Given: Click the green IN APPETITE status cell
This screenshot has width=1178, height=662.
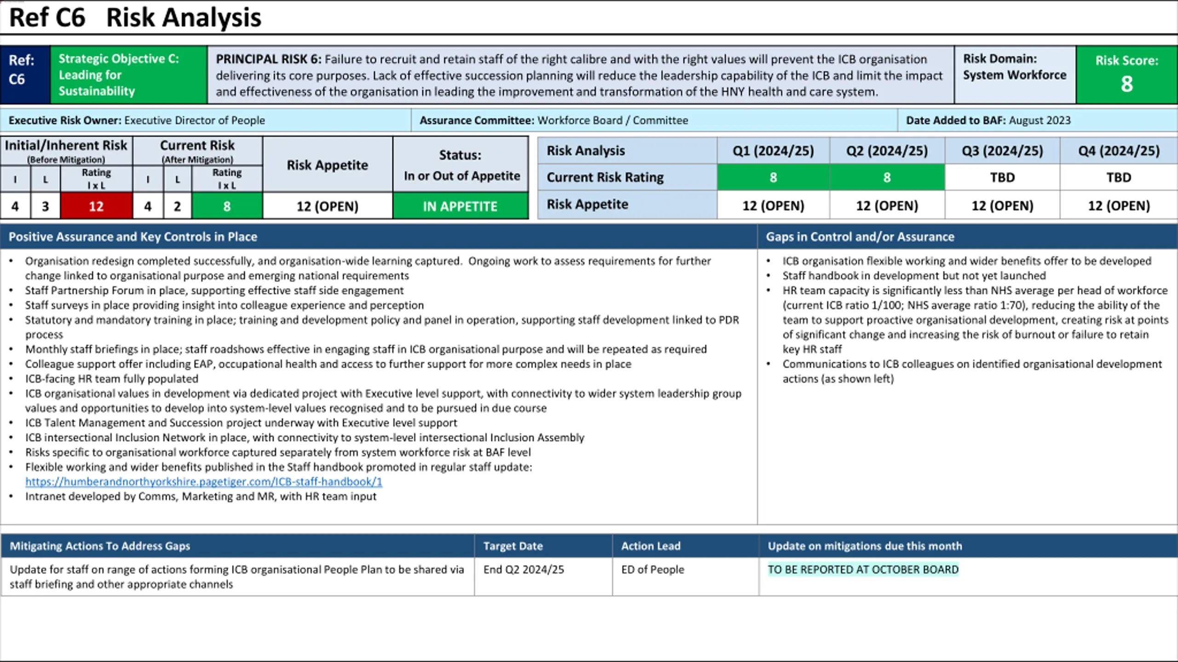Looking at the screenshot, I should click(460, 206).
